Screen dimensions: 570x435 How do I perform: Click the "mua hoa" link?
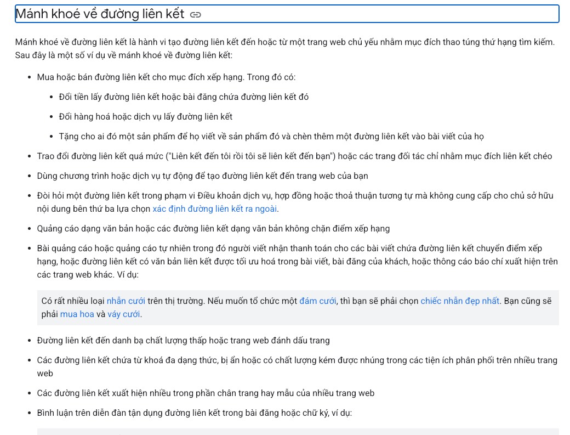click(77, 314)
